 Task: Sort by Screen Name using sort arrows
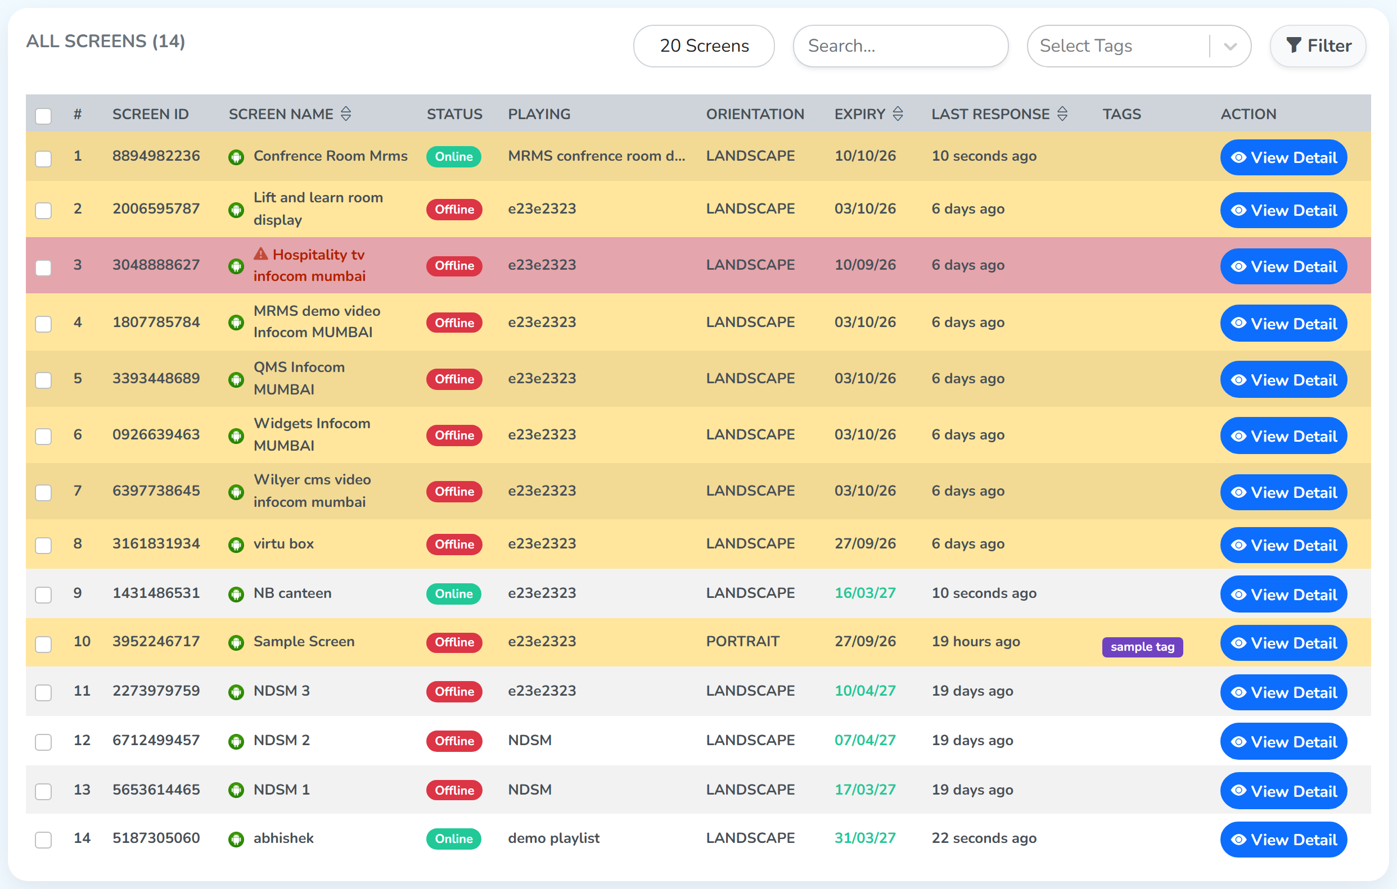click(346, 114)
